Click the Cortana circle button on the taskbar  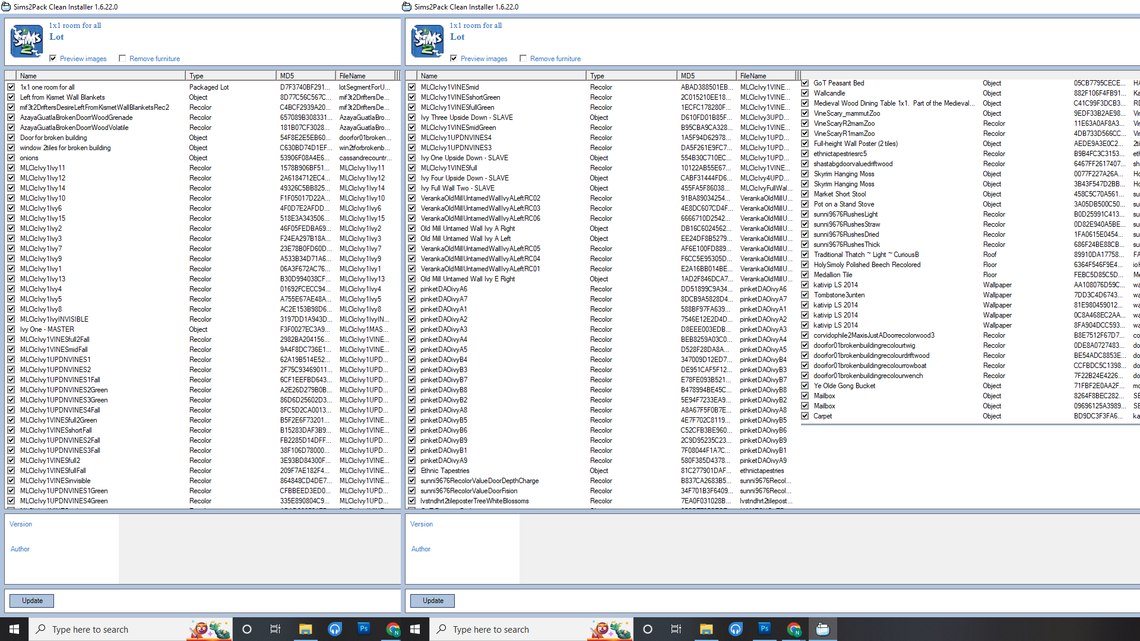point(247,629)
